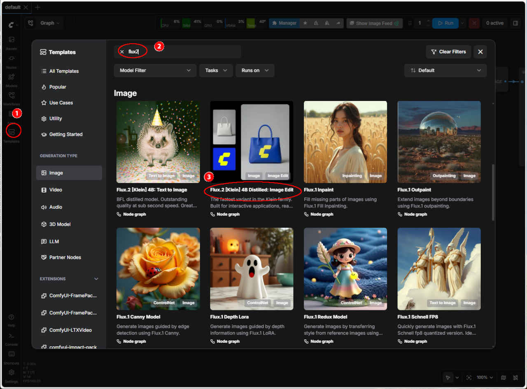
Task: Select the Video generation type
Action: (x=56, y=190)
